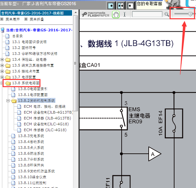
Task: Click the 10A EF14 fuse symbol
Action: coord(174,123)
